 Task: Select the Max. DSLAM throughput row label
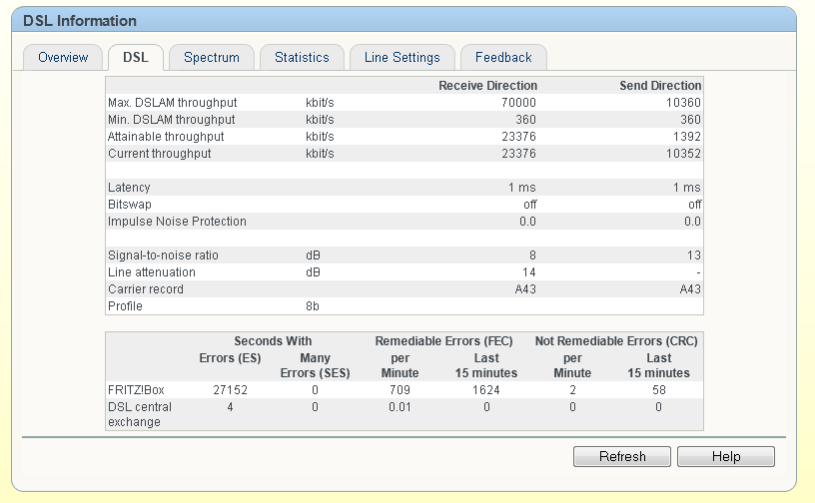[172, 103]
